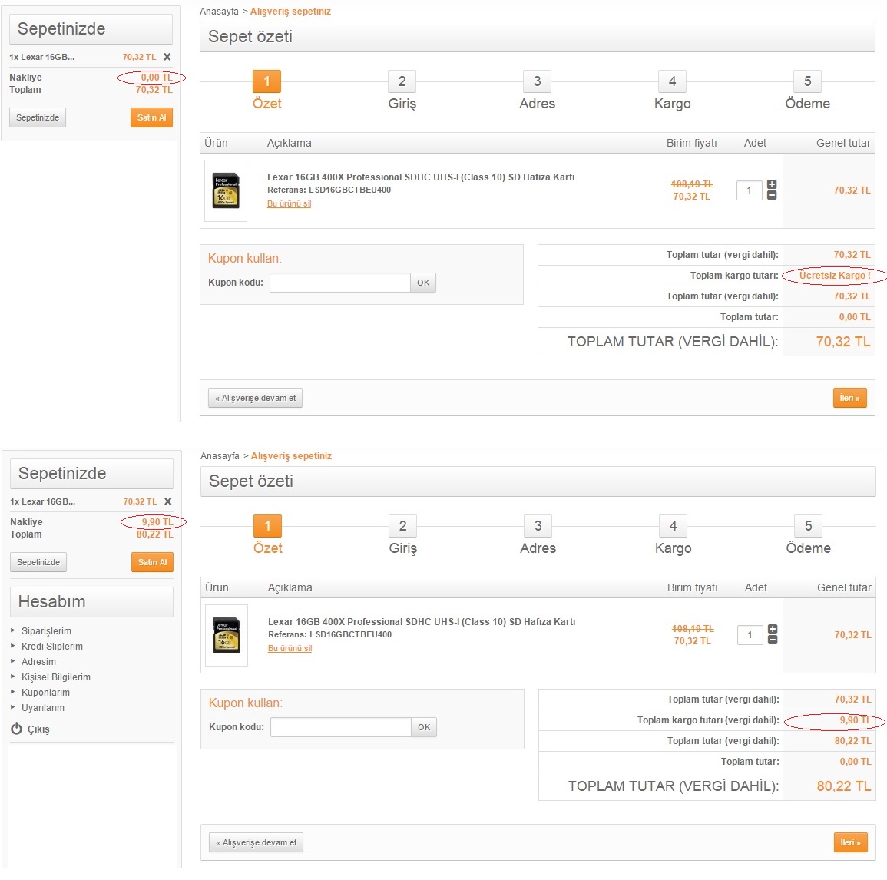Screen dimensions: 887x880
Task: Click Sepetinizde button in lower sidebar
Action: [x=38, y=562]
